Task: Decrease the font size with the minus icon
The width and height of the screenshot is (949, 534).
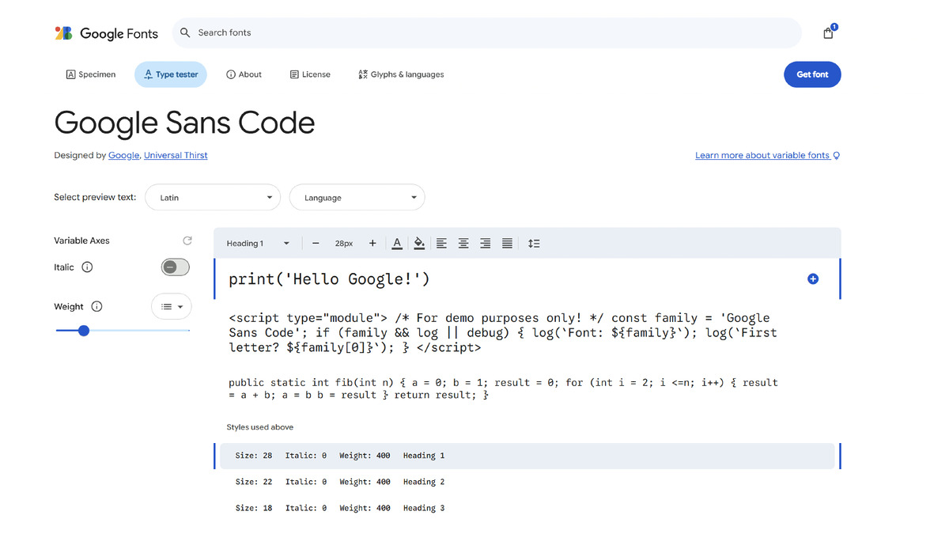Action: (x=316, y=243)
